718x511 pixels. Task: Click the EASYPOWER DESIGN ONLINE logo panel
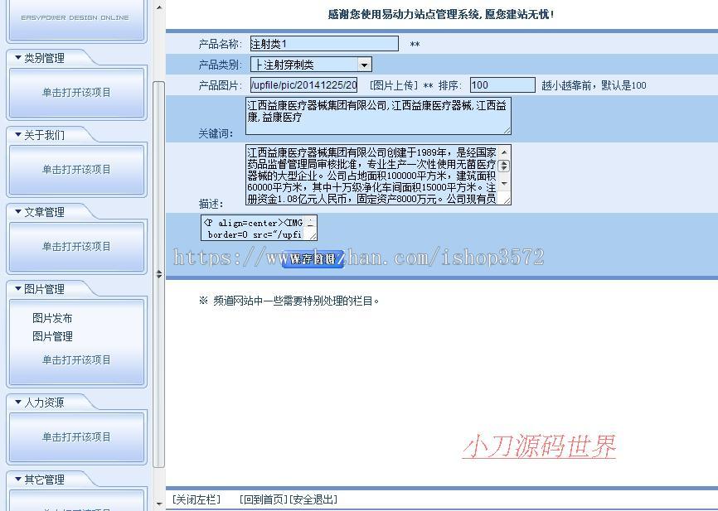click(x=76, y=20)
